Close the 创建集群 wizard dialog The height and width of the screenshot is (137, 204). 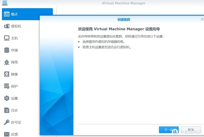[x=202, y=20]
